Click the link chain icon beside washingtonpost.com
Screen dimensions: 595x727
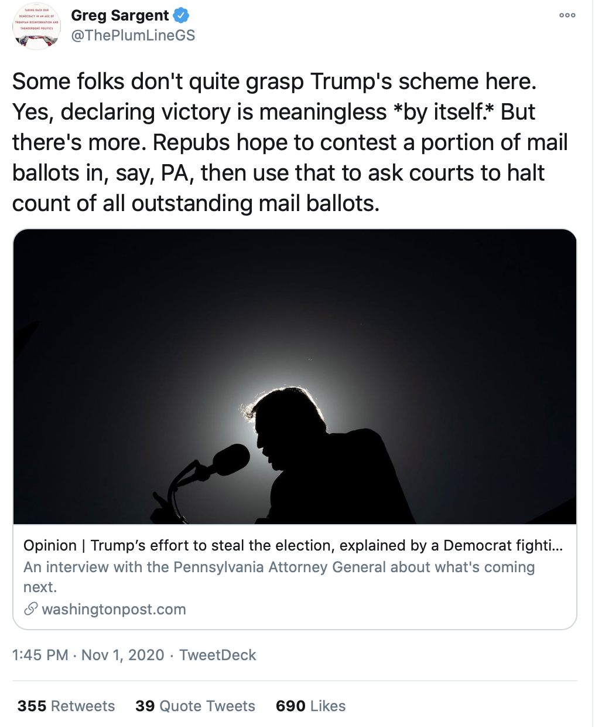[30, 609]
